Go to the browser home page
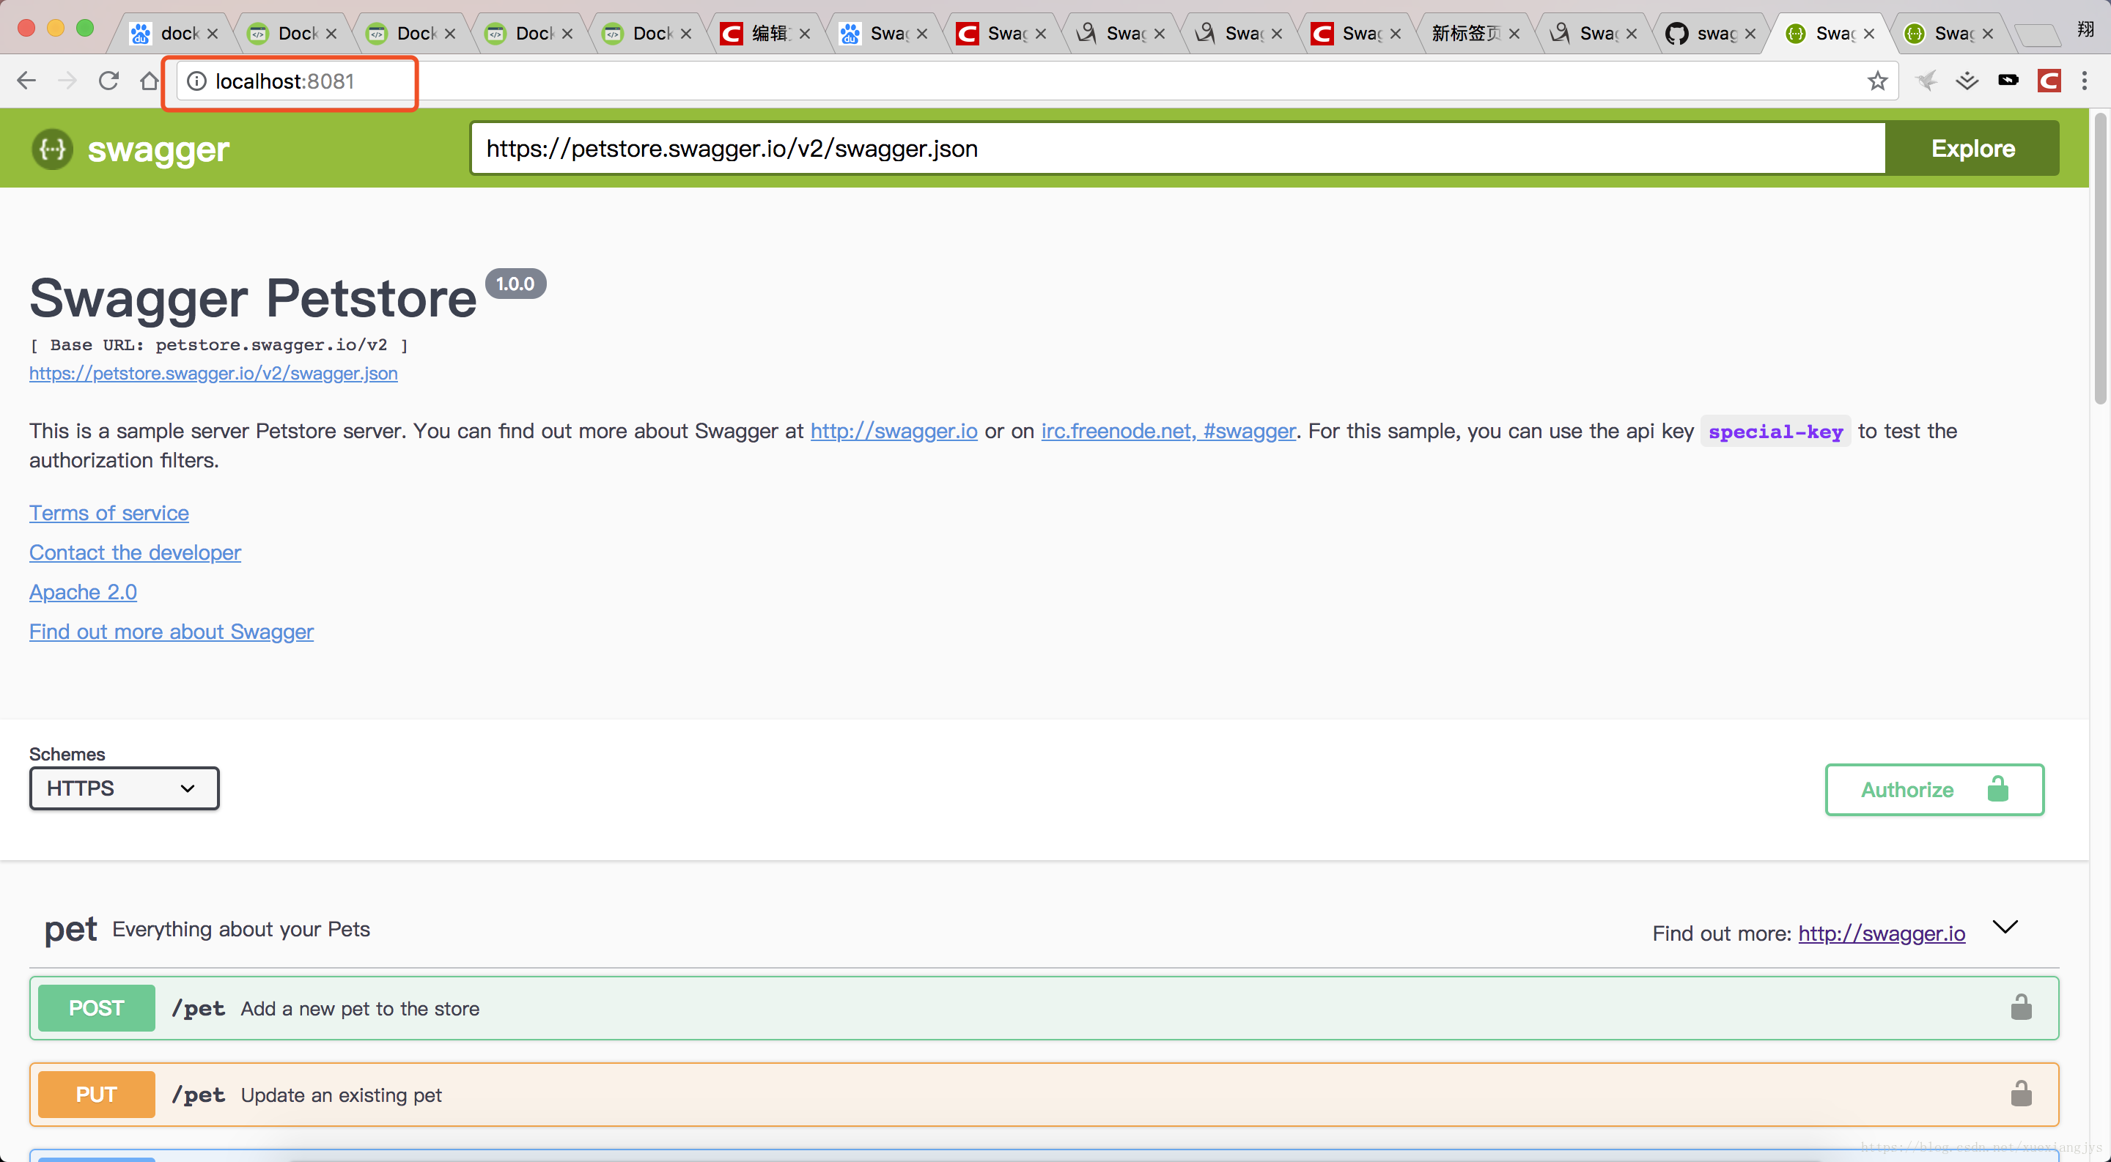This screenshot has height=1162, width=2111. point(149,81)
